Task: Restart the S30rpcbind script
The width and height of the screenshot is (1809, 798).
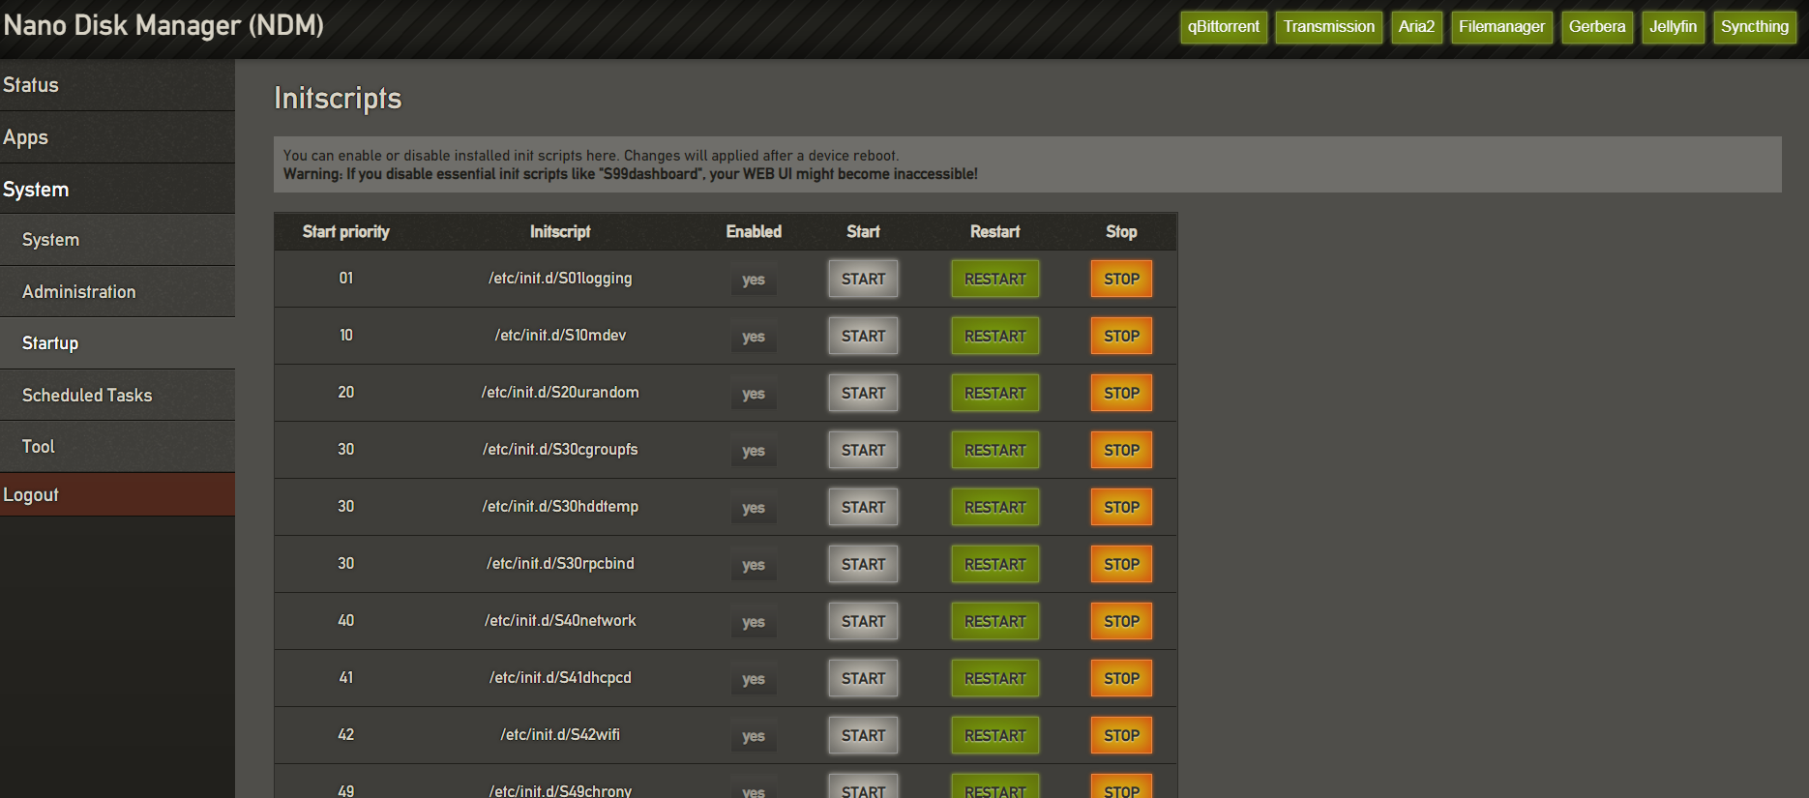Action: pos(994,564)
